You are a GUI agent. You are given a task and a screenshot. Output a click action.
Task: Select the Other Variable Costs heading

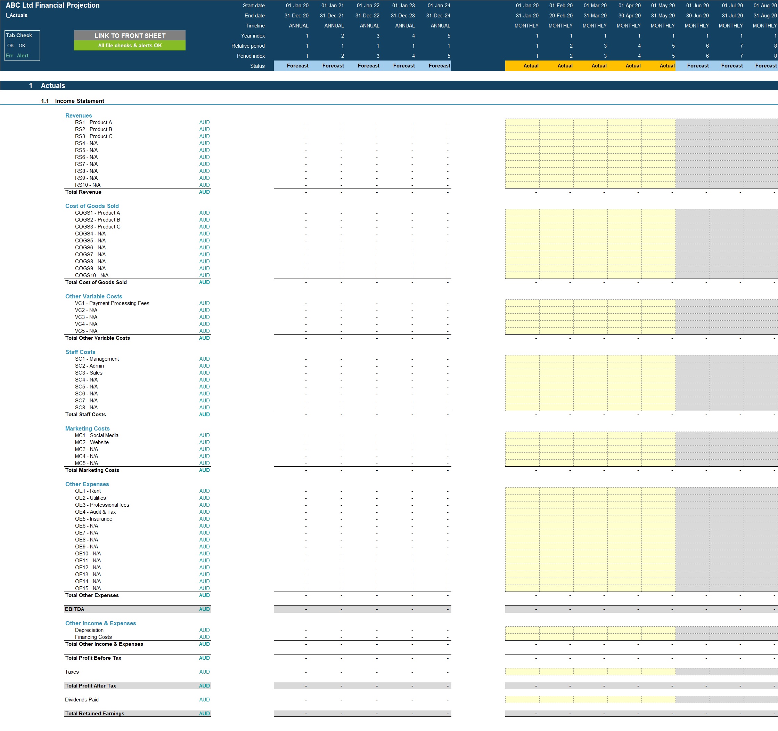pyautogui.click(x=93, y=297)
